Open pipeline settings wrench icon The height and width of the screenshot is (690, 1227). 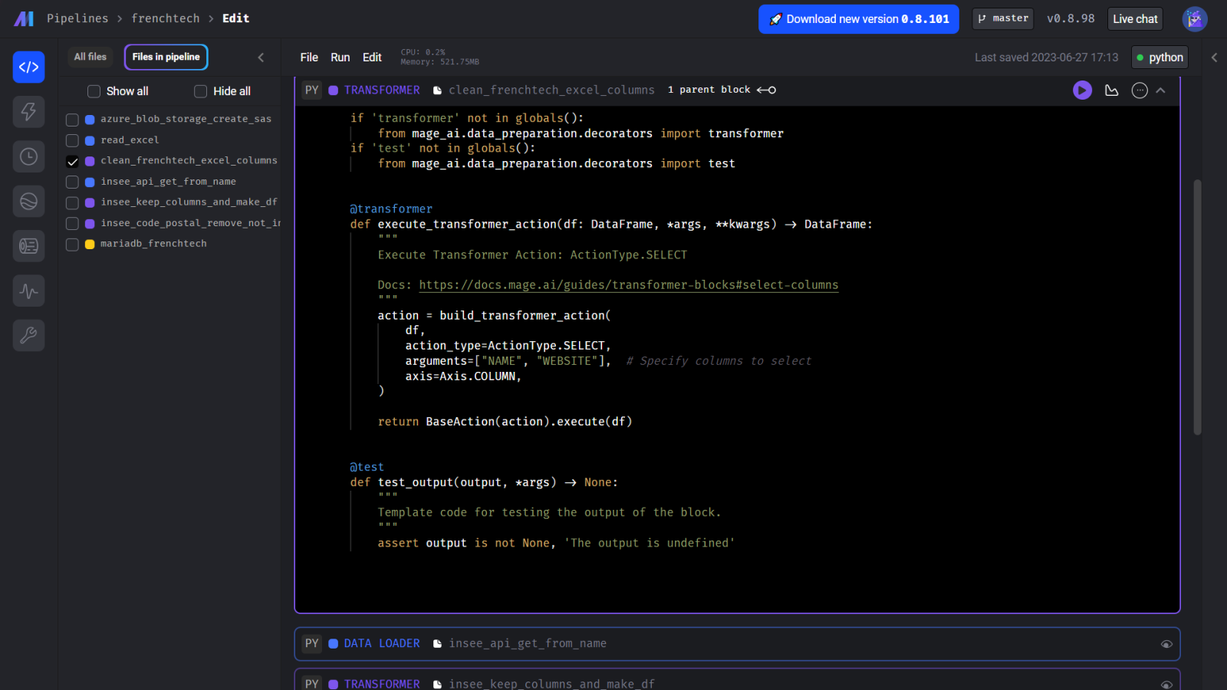click(28, 336)
